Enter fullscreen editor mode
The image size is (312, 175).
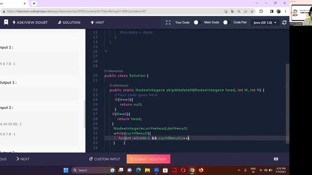(x=168, y=22)
